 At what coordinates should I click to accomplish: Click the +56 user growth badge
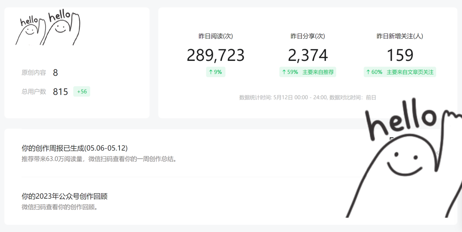[82, 91]
